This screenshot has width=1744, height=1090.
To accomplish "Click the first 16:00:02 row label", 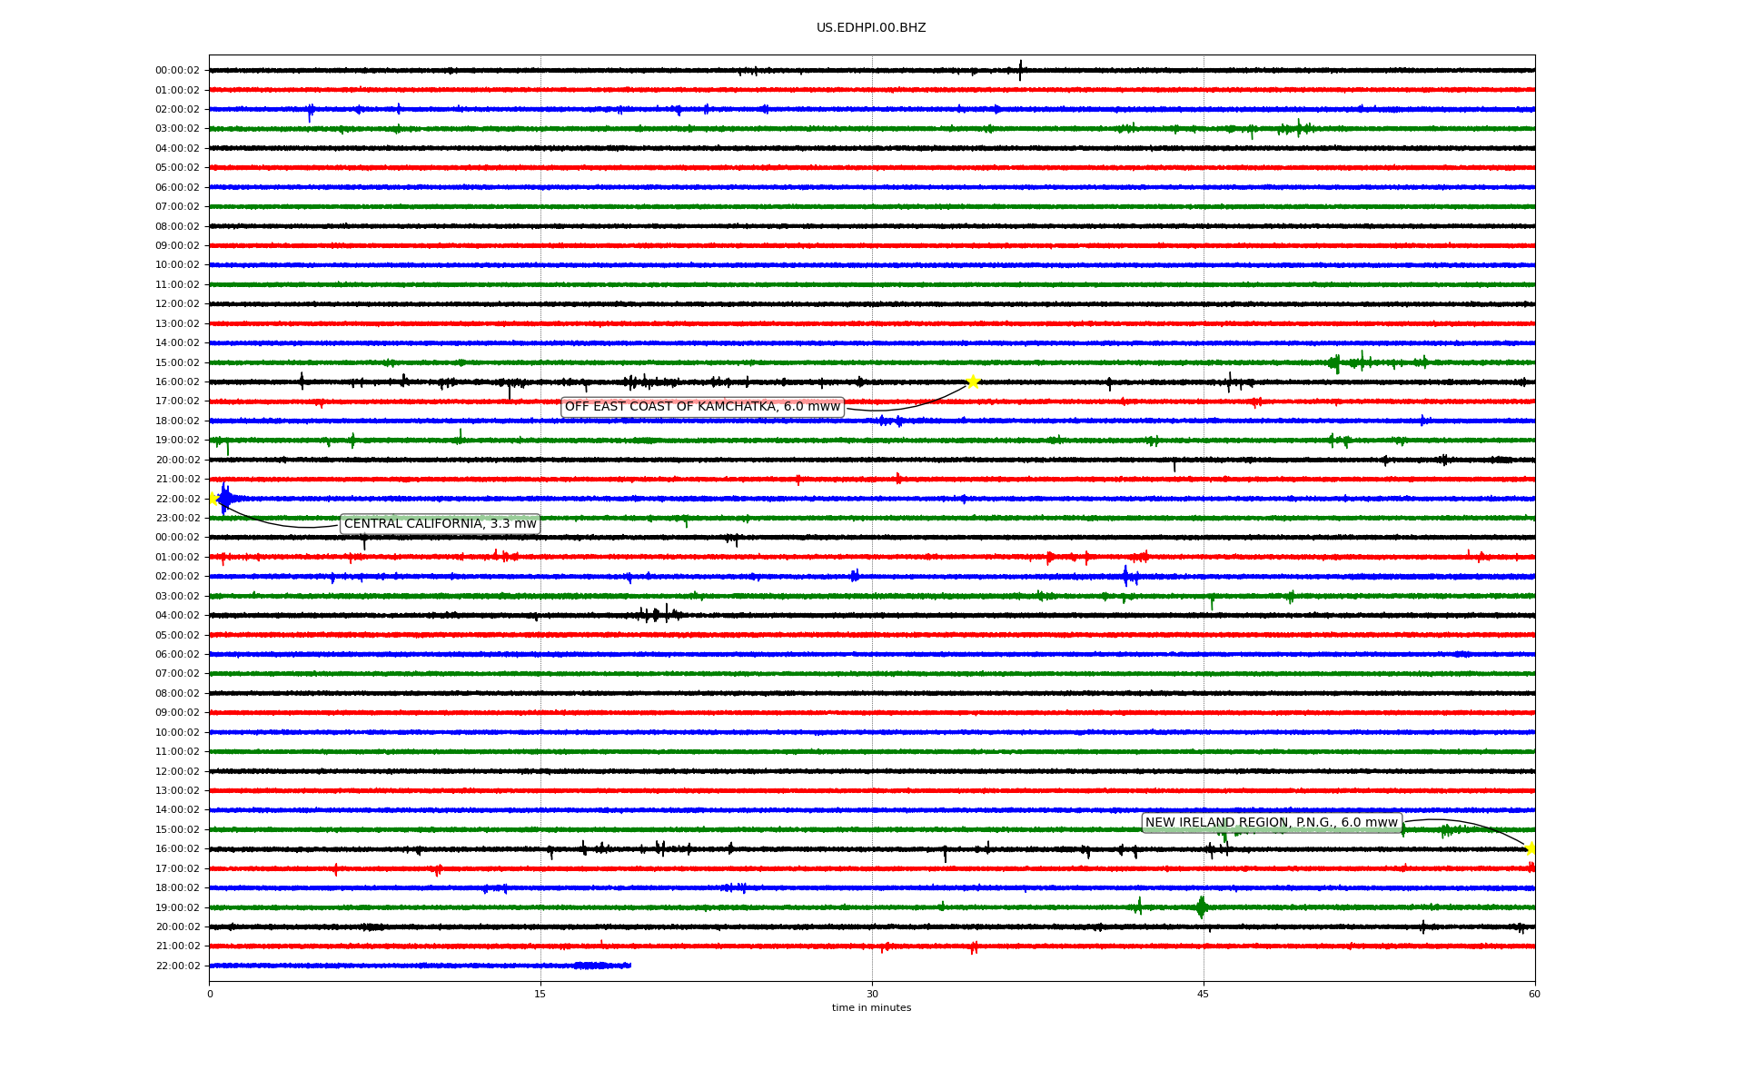I will tap(177, 382).
